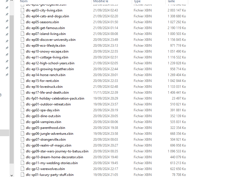The height and width of the screenshot is (177, 232).
Task: Click the date 20/09/2024 22:17
Action: [106, 169]
